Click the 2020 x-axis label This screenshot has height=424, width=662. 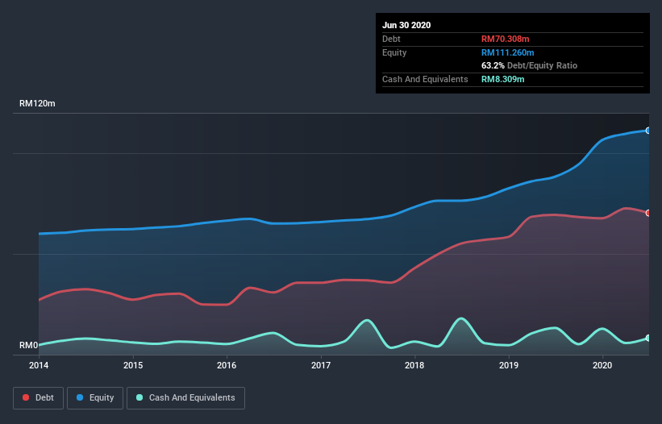pyautogui.click(x=602, y=365)
